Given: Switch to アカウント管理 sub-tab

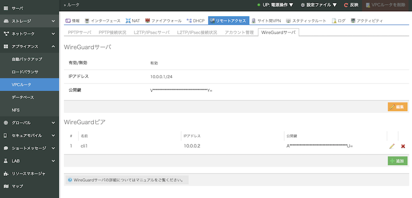Looking at the screenshot, I should [x=239, y=32].
